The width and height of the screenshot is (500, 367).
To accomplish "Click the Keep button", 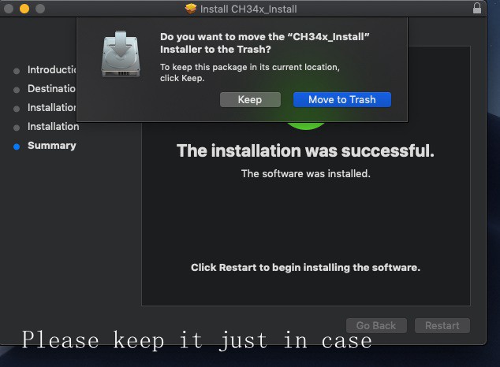I will 250,100.
